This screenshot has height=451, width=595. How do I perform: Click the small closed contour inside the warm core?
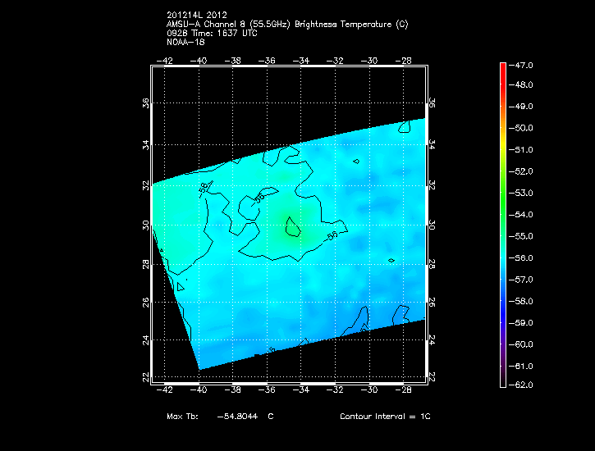pyautogui.click(x=292, y=230)
